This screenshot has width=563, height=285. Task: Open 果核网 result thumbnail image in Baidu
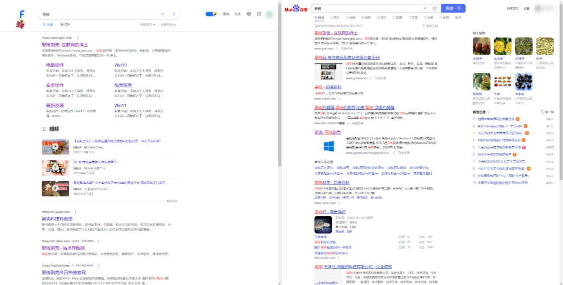pos(328,71)
